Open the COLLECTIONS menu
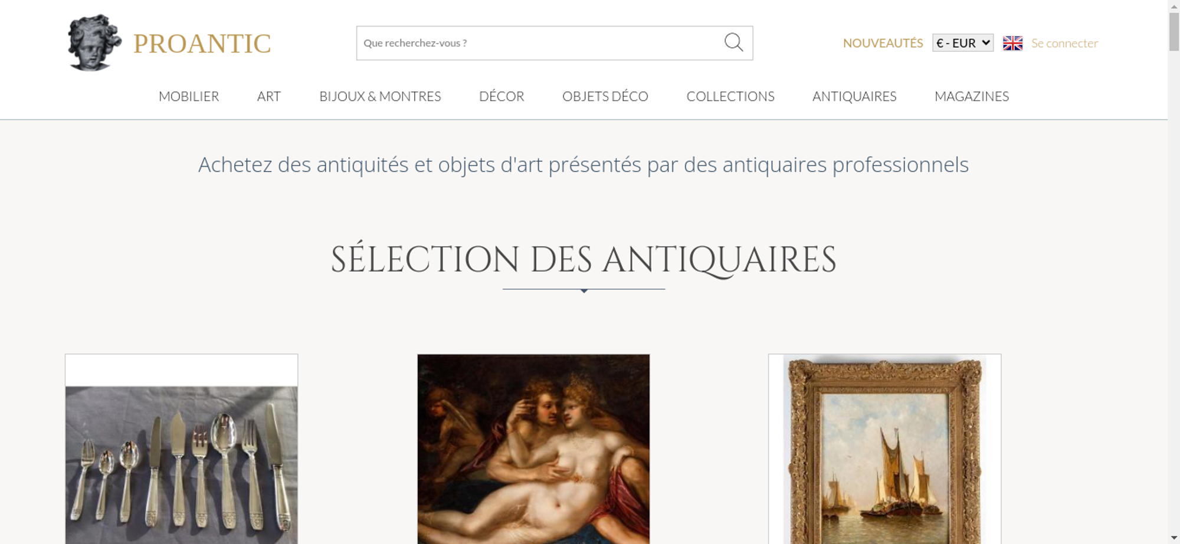 point(730,96)
